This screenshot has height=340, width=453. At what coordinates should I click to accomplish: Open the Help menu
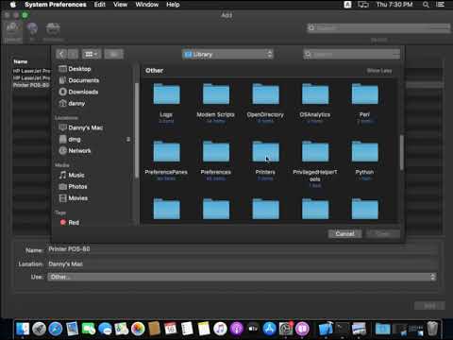173,5
